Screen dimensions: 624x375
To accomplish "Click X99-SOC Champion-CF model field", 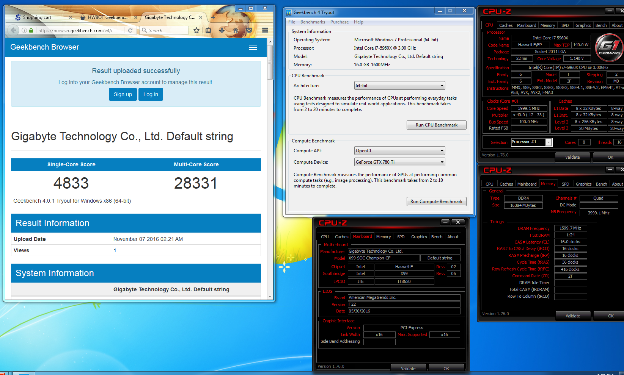I will (384, 258).
